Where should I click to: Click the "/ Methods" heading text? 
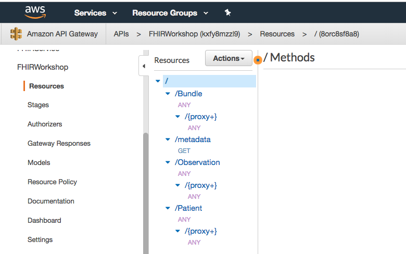point(289,57)
